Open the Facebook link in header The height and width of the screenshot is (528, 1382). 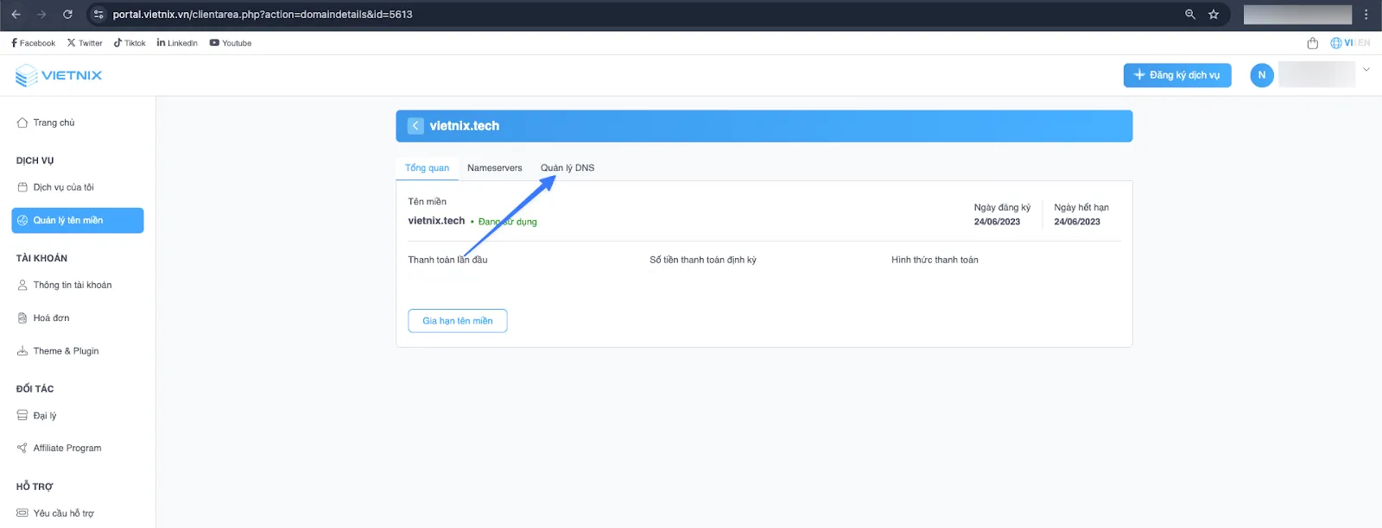[33, 43]
